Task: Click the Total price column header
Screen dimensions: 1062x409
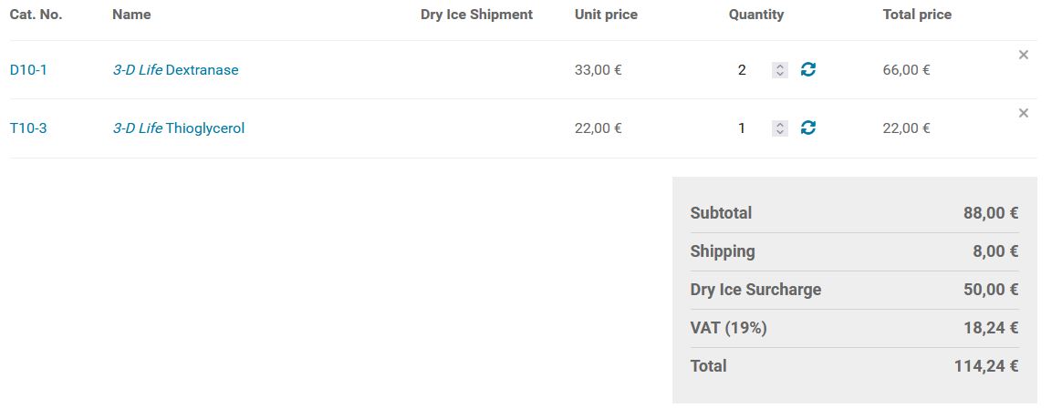Action: (x=917, y=15)
